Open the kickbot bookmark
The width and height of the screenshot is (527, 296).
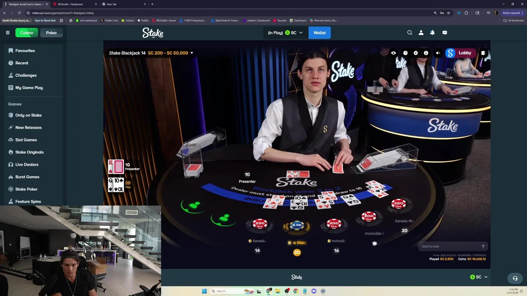tap(128, 20)
